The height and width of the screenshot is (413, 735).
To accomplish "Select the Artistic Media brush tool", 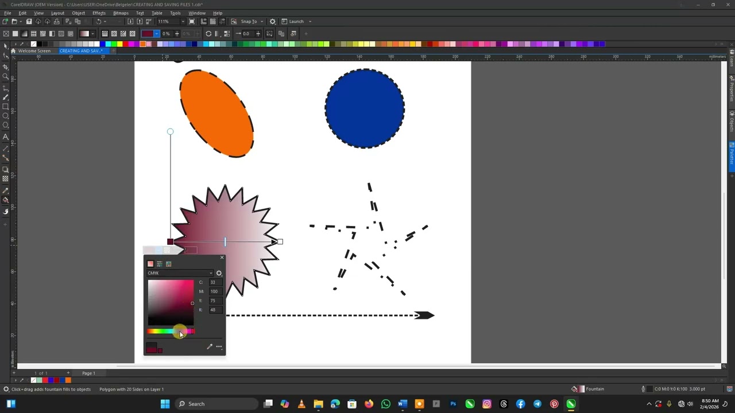I will 6,97.
